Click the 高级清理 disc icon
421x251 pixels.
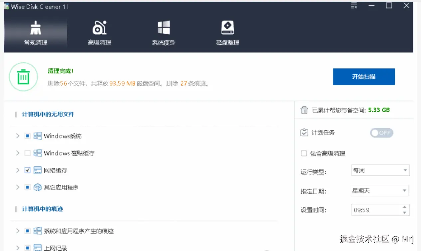click(x=99, y=28)
